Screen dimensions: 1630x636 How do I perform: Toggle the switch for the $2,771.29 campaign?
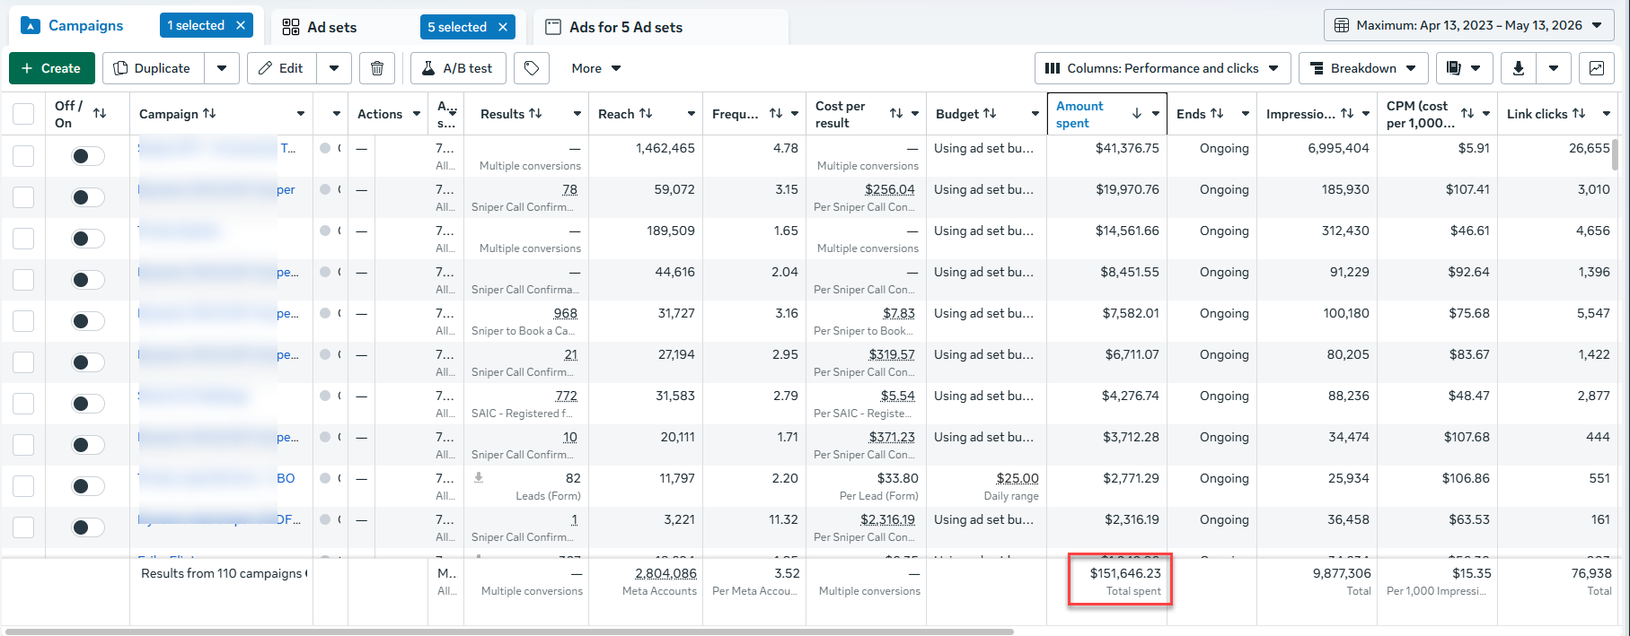coord(88,486)
